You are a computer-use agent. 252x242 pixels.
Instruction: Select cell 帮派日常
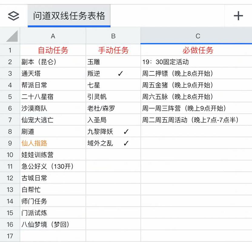click(53, 85)
